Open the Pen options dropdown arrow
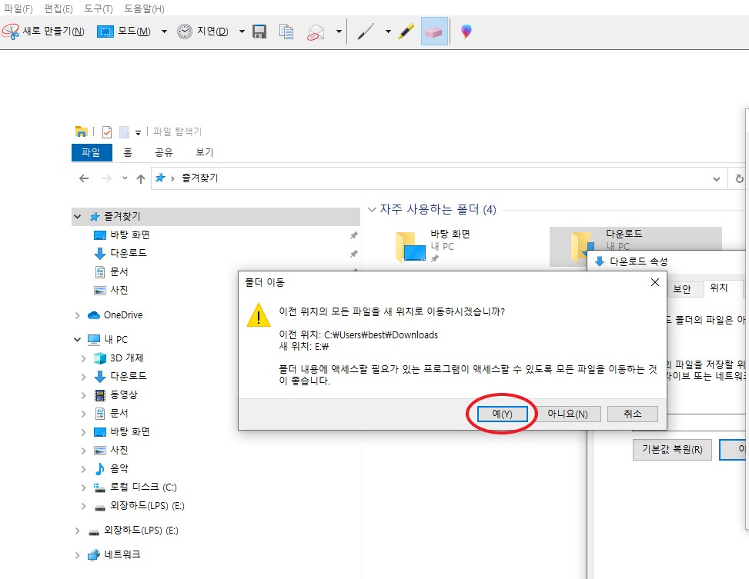The height and width of the screenshot is (579, 749). coord(388,32)
